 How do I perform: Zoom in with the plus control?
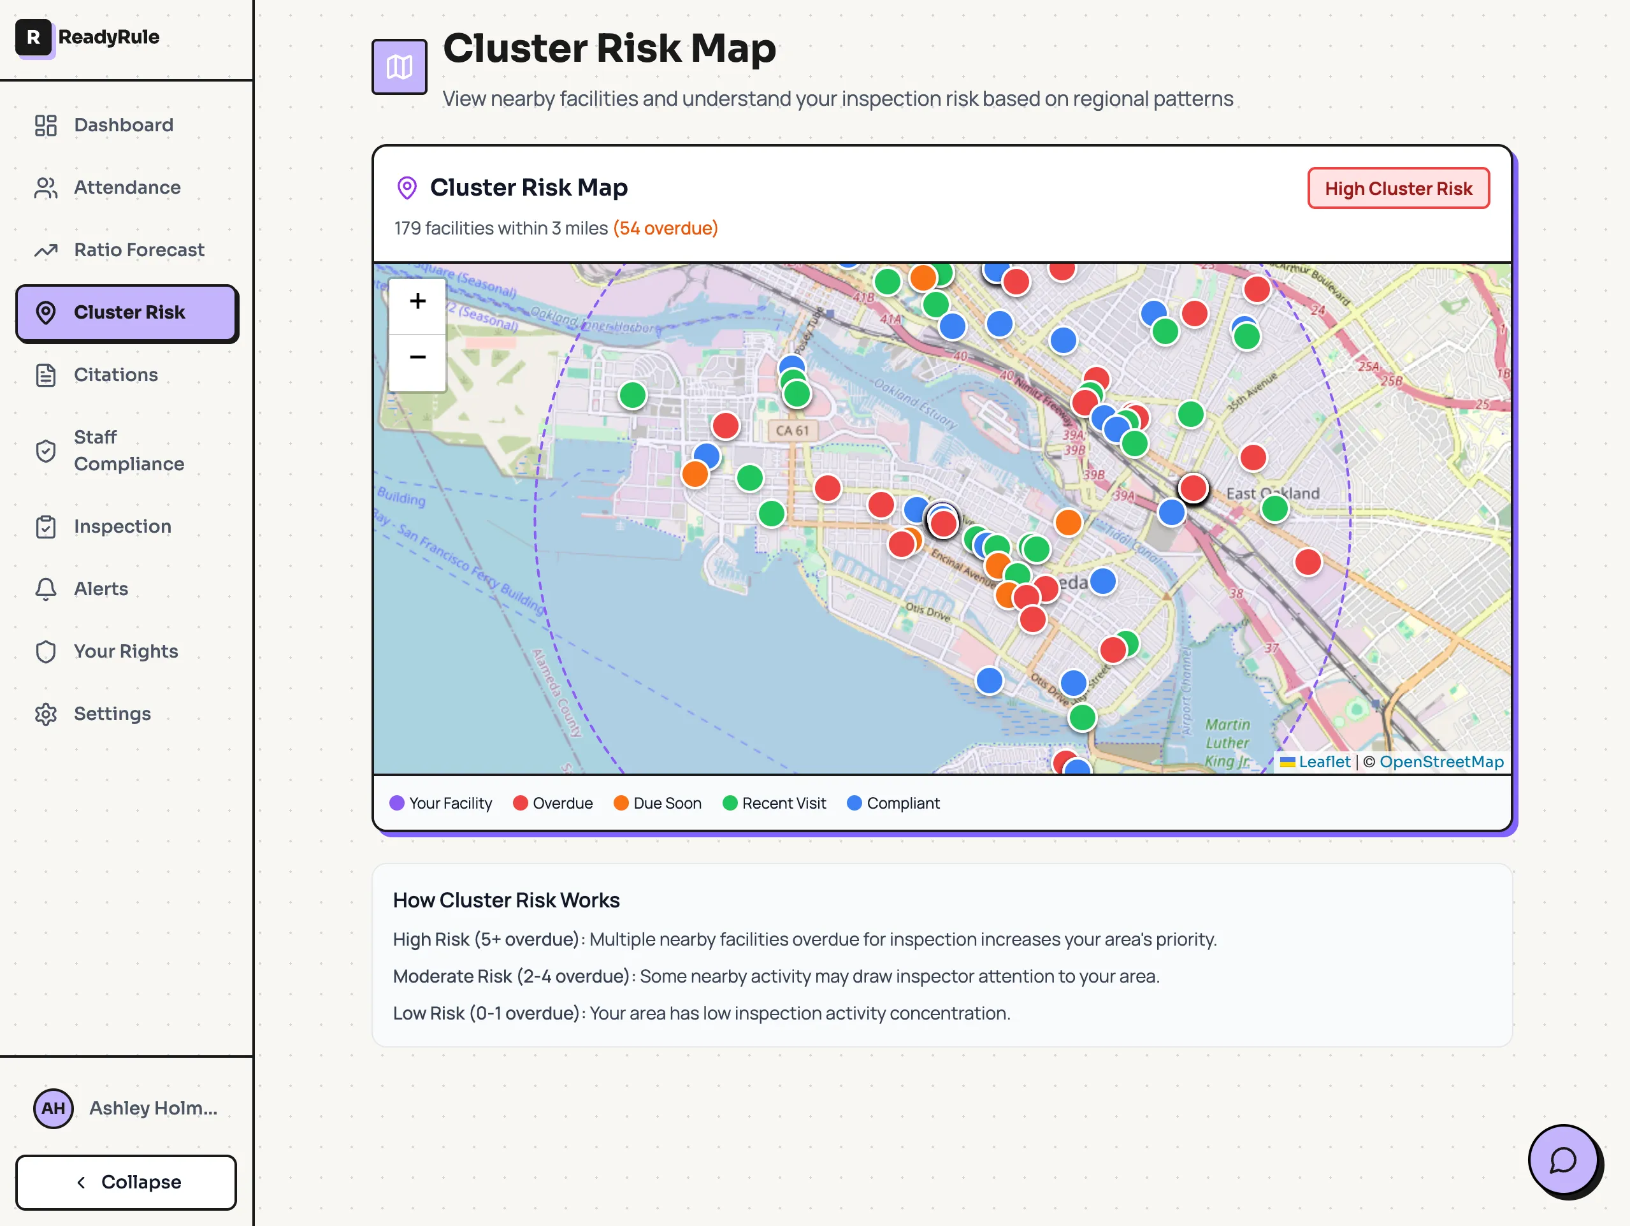click(x=417, y=301)
